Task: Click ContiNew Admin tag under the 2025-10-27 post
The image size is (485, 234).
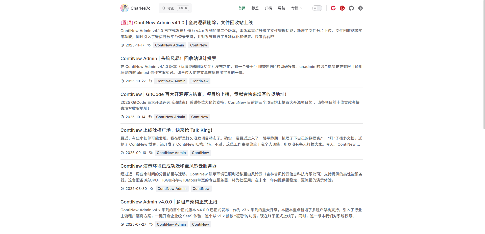Action: pyautogui.click(x=171, y=81)
